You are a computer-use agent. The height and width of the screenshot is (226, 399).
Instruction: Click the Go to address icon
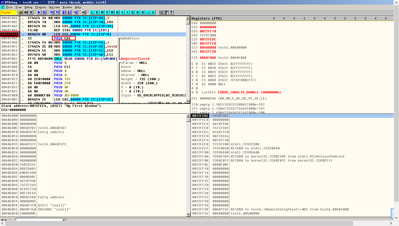84,12
